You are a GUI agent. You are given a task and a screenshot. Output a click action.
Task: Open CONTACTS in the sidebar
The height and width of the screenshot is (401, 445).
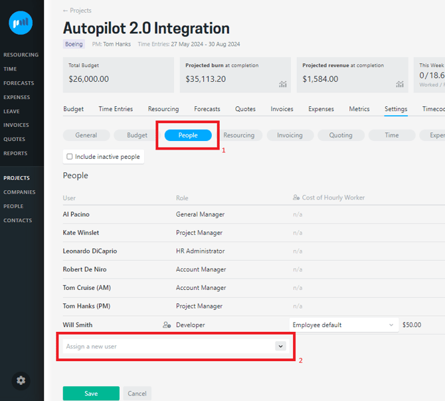[x=17, y=221]
